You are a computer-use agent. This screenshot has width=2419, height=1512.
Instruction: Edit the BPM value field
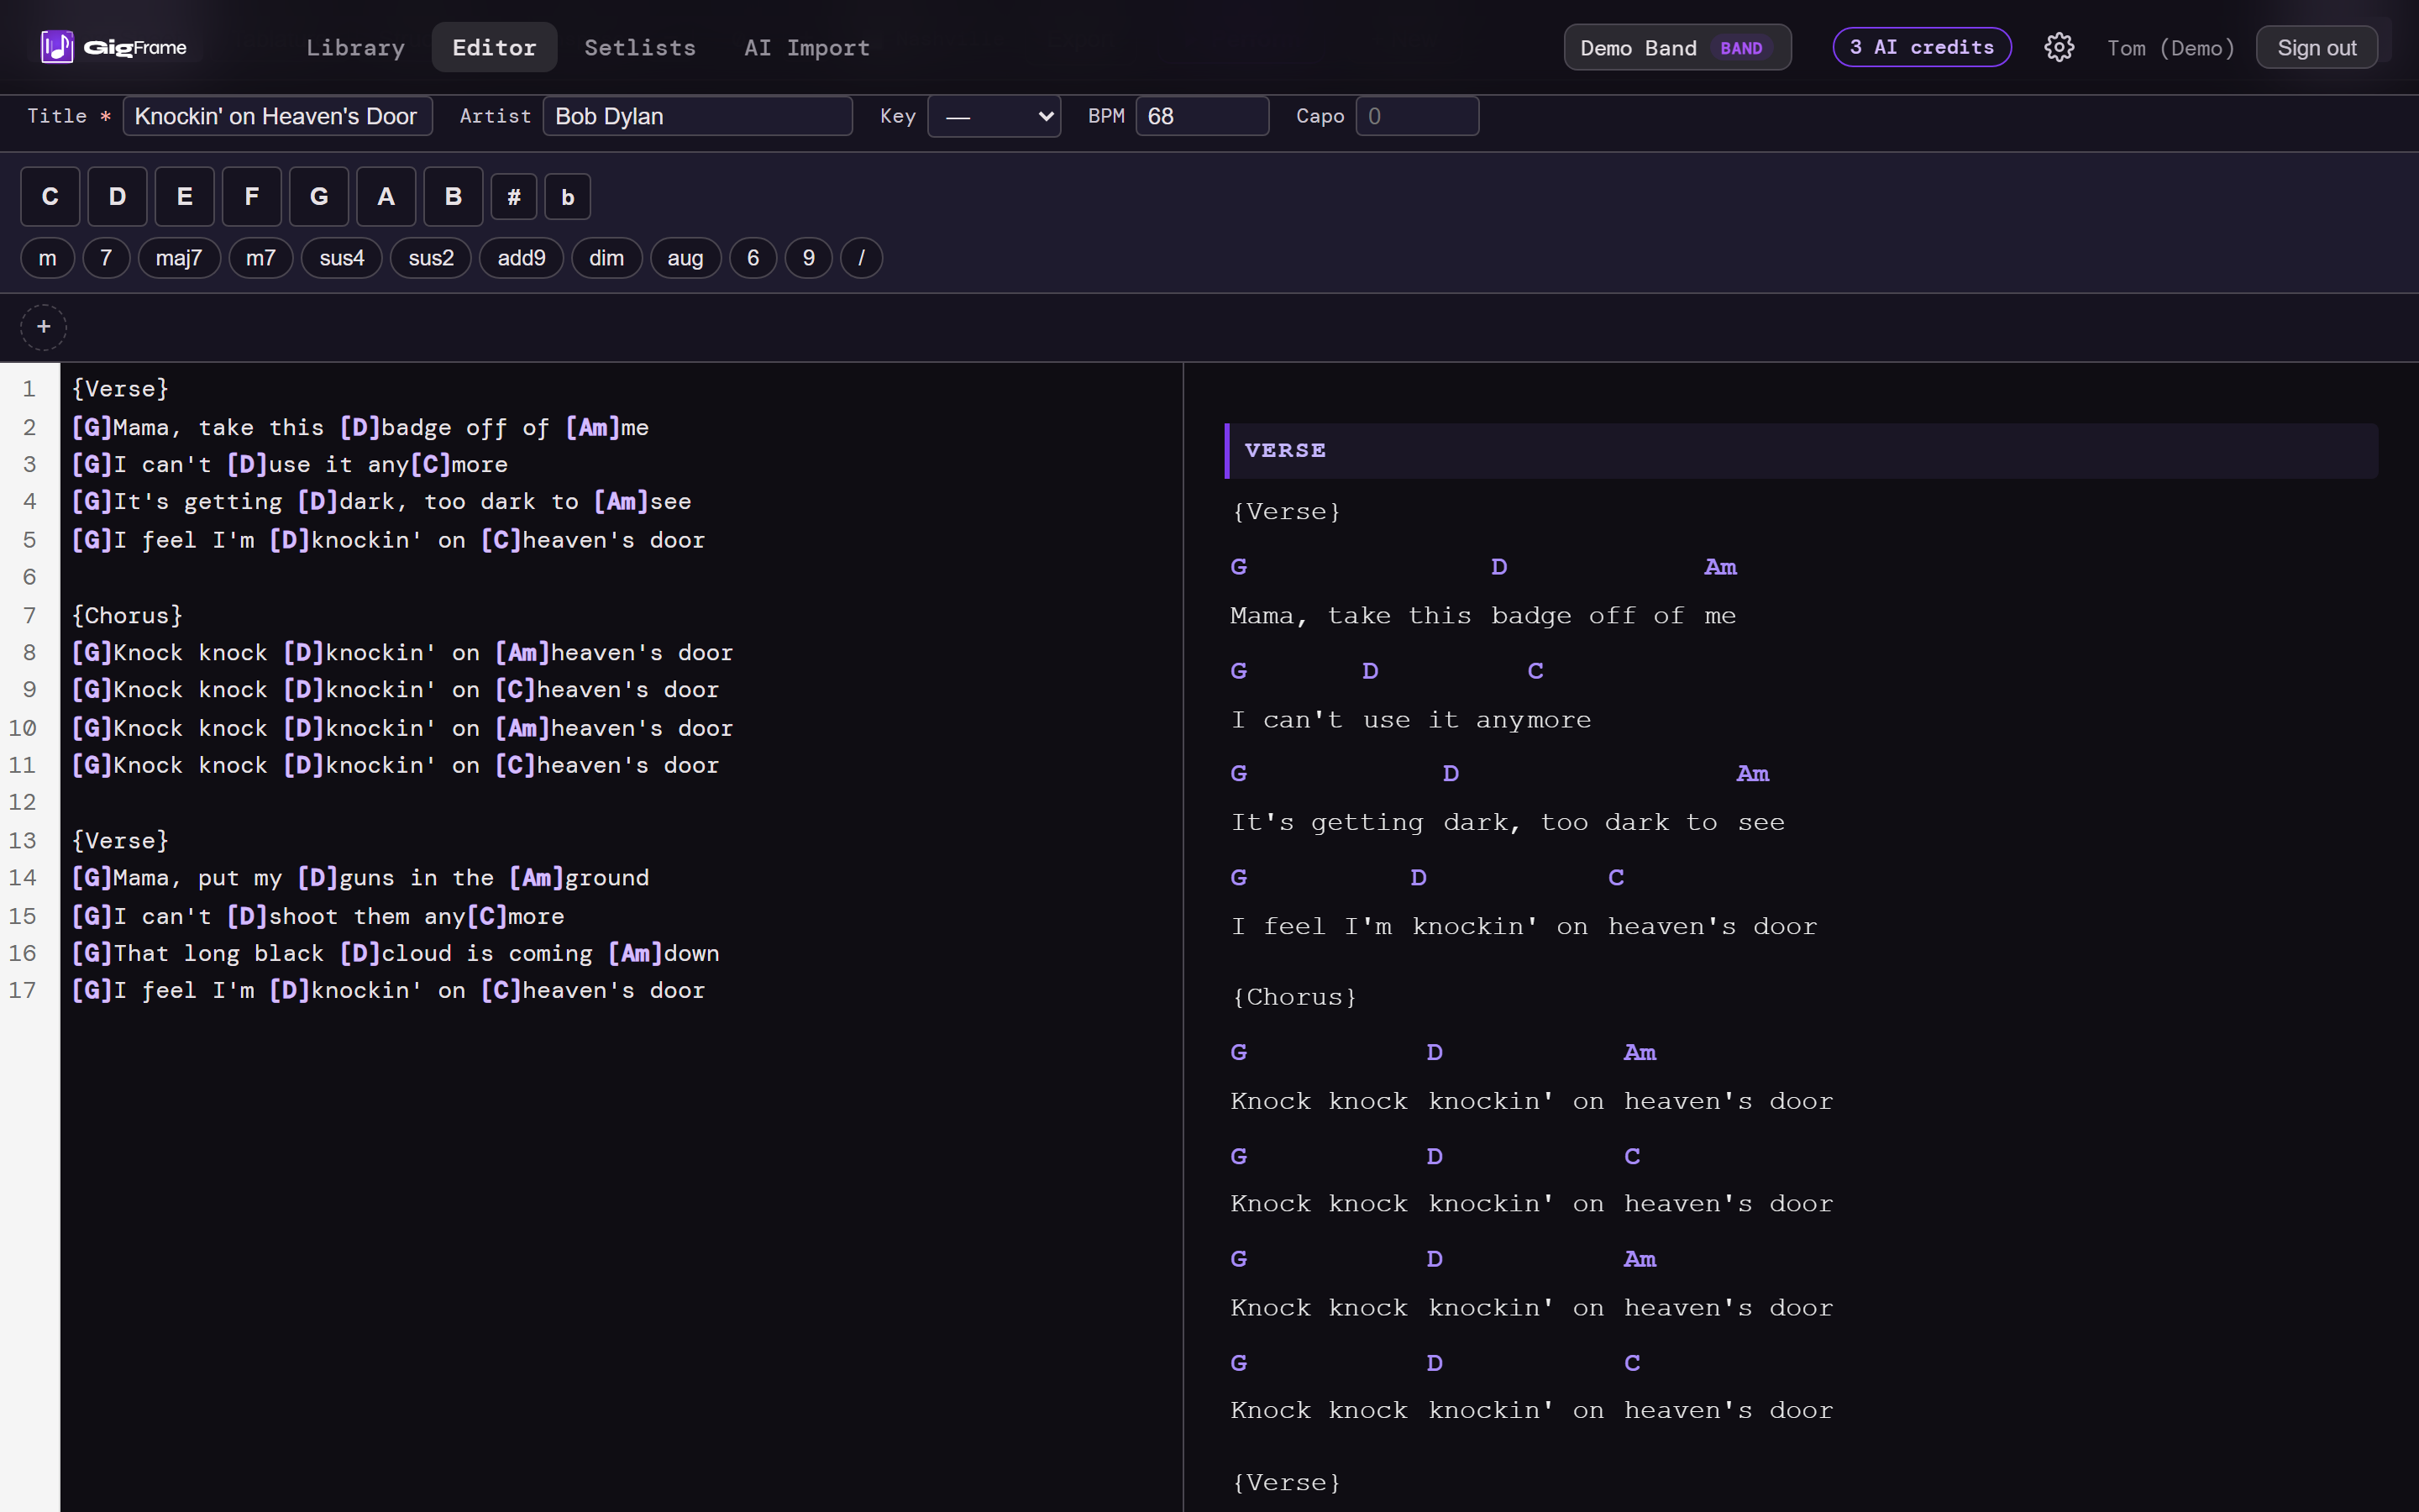point(1201,116)
